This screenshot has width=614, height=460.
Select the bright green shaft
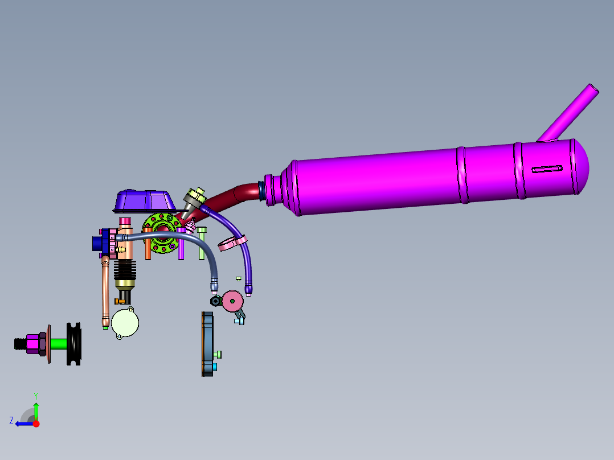click(58, 344)
